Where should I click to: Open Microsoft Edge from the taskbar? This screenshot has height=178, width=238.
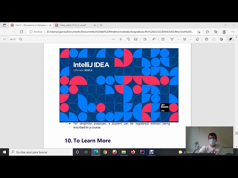(x=96, y=152)
